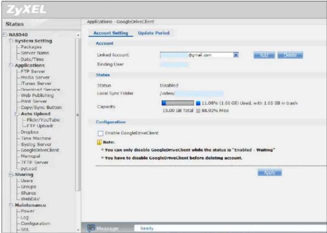327x233 pixels.
Task: Collapse the System Setting section
Action: coord(11,41)
